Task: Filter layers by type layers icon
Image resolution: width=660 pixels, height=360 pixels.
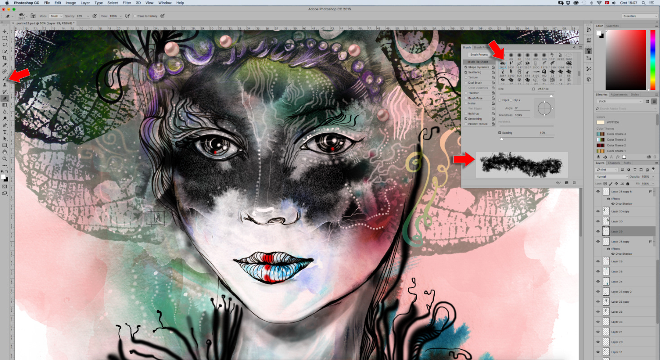Action: tap(635, 170)
